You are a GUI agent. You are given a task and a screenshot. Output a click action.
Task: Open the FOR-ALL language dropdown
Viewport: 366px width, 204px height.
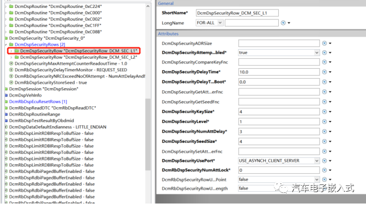coord(220,23)
